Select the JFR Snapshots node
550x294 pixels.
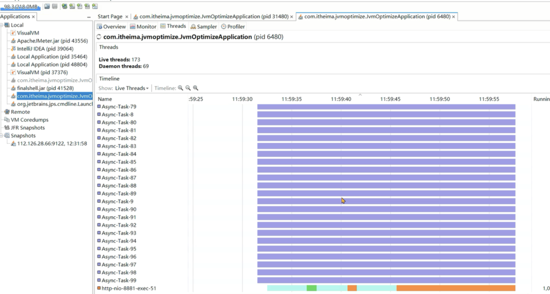(28, 128)
